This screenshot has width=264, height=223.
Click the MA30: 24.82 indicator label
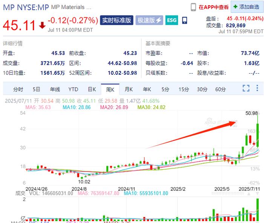click(x=151, y=107)
